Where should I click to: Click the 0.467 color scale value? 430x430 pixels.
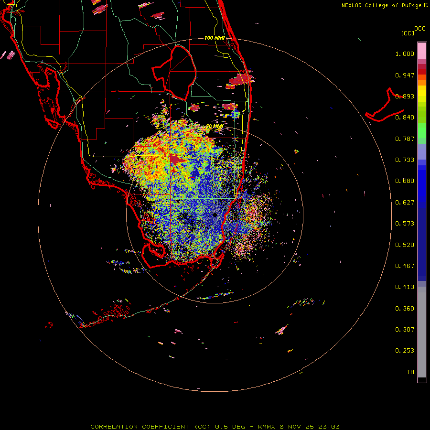coord(405,266)
